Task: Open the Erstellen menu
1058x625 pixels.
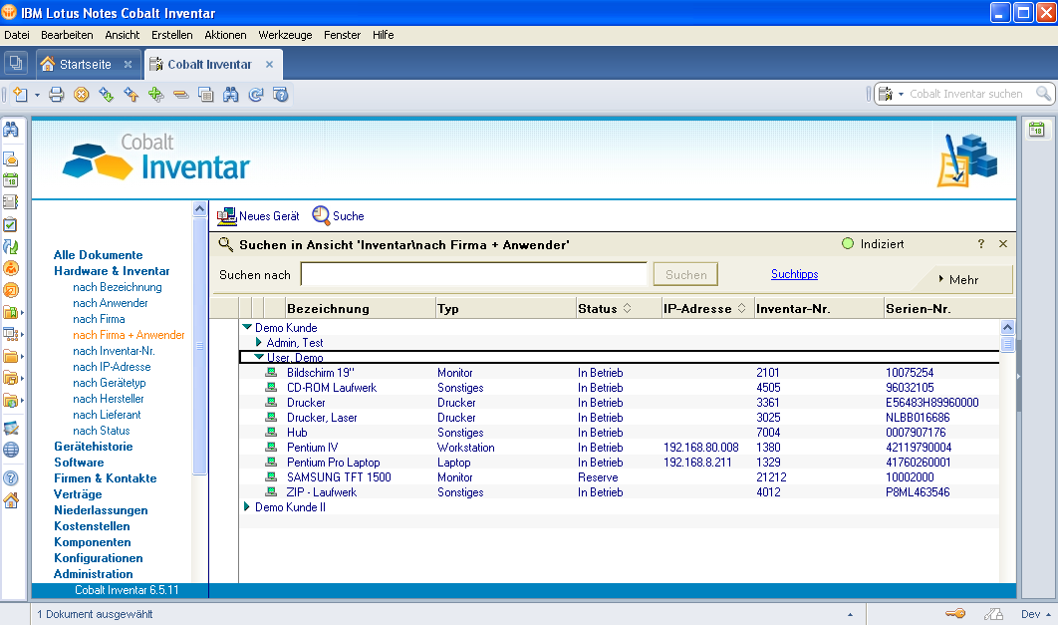Action: 172,35
